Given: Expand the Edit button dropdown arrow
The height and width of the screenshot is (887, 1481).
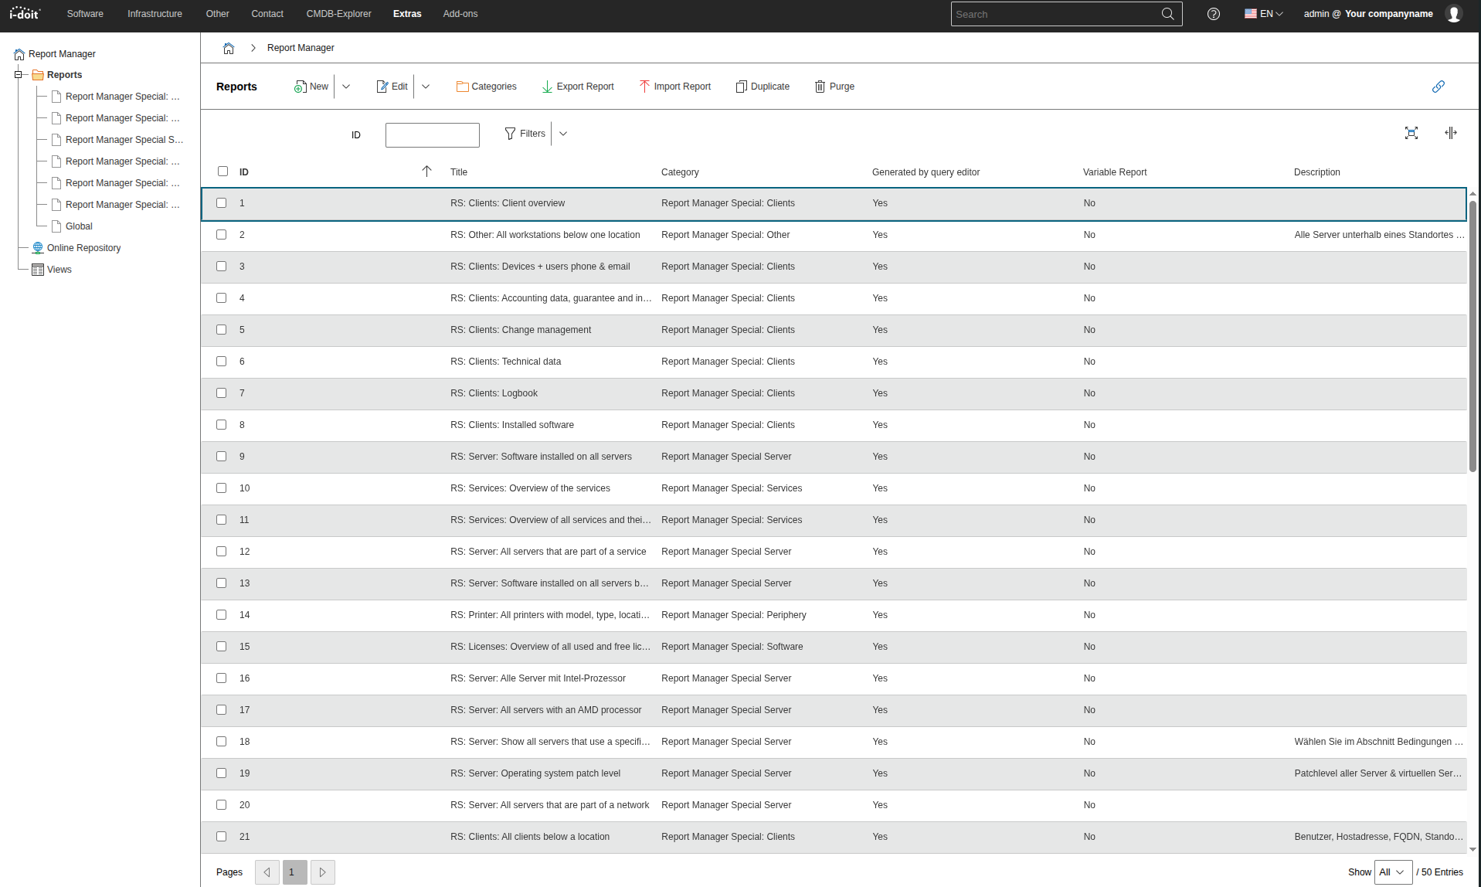Looking at the screenshot, I should (426, 87).
